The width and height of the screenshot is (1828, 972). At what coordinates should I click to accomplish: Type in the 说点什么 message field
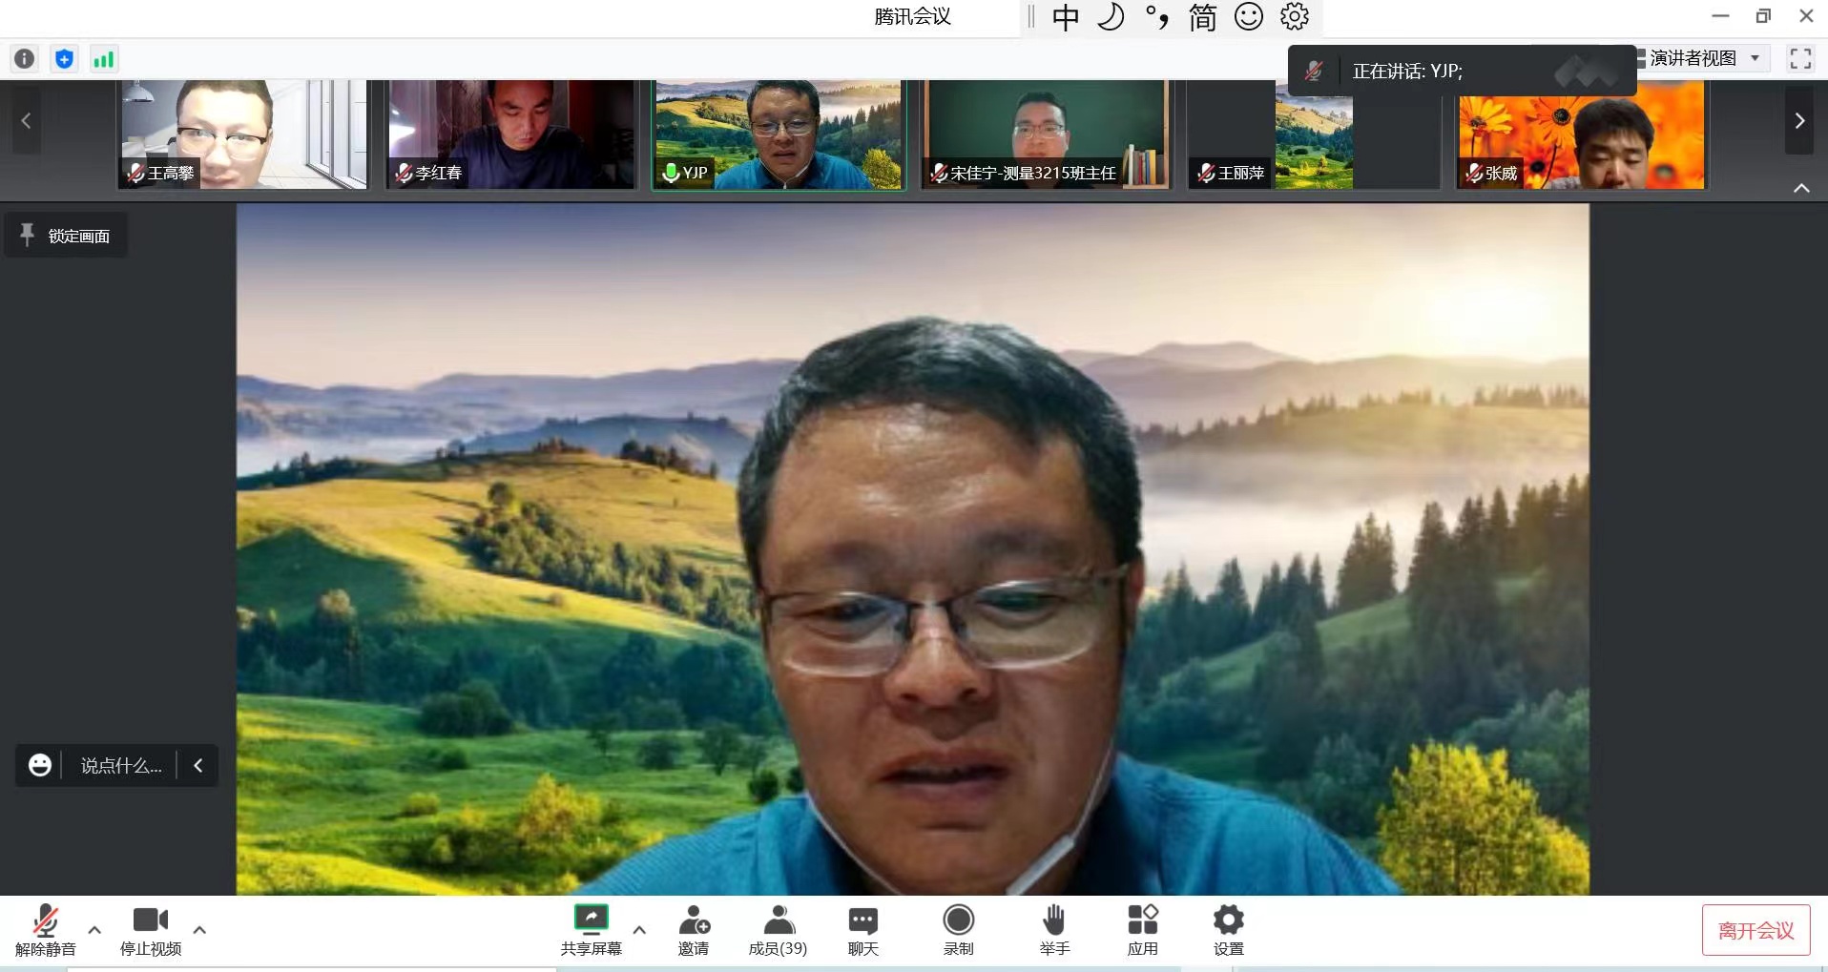(x=121, y=766)
